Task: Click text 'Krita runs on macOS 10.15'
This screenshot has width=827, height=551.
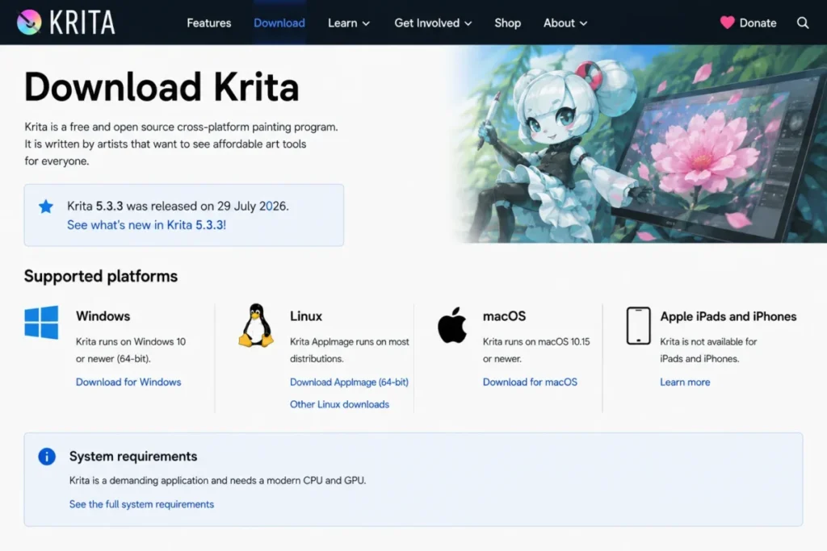Action: 536,341
